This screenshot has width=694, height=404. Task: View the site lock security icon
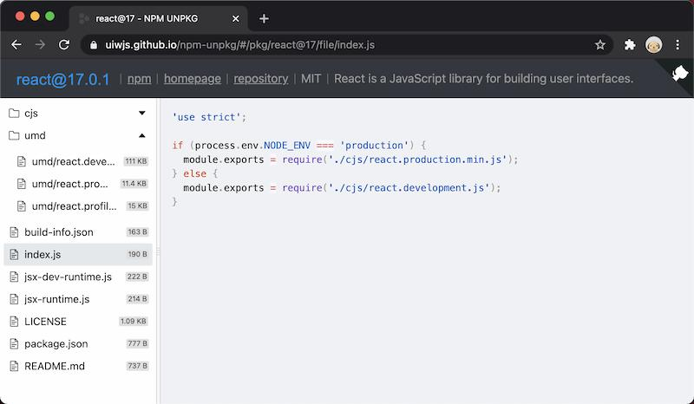(x=93, y=45)
